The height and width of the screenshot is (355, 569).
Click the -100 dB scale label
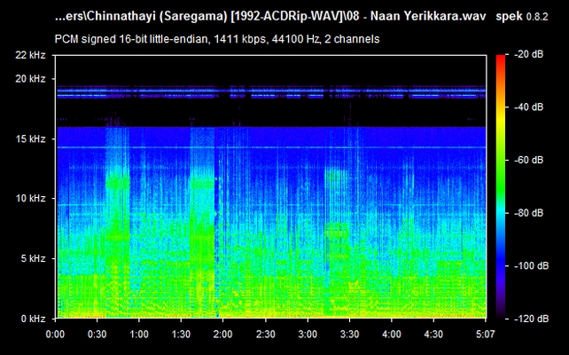pyautogui.click(x=531, y=265)
